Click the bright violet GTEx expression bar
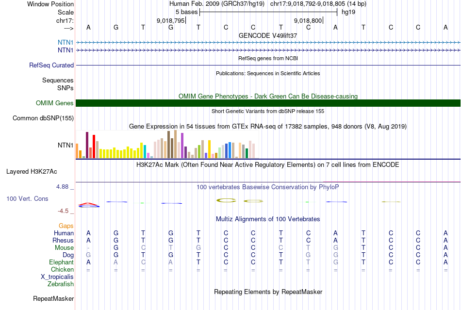Screen dimensions: 461x310 coord(182,146)
